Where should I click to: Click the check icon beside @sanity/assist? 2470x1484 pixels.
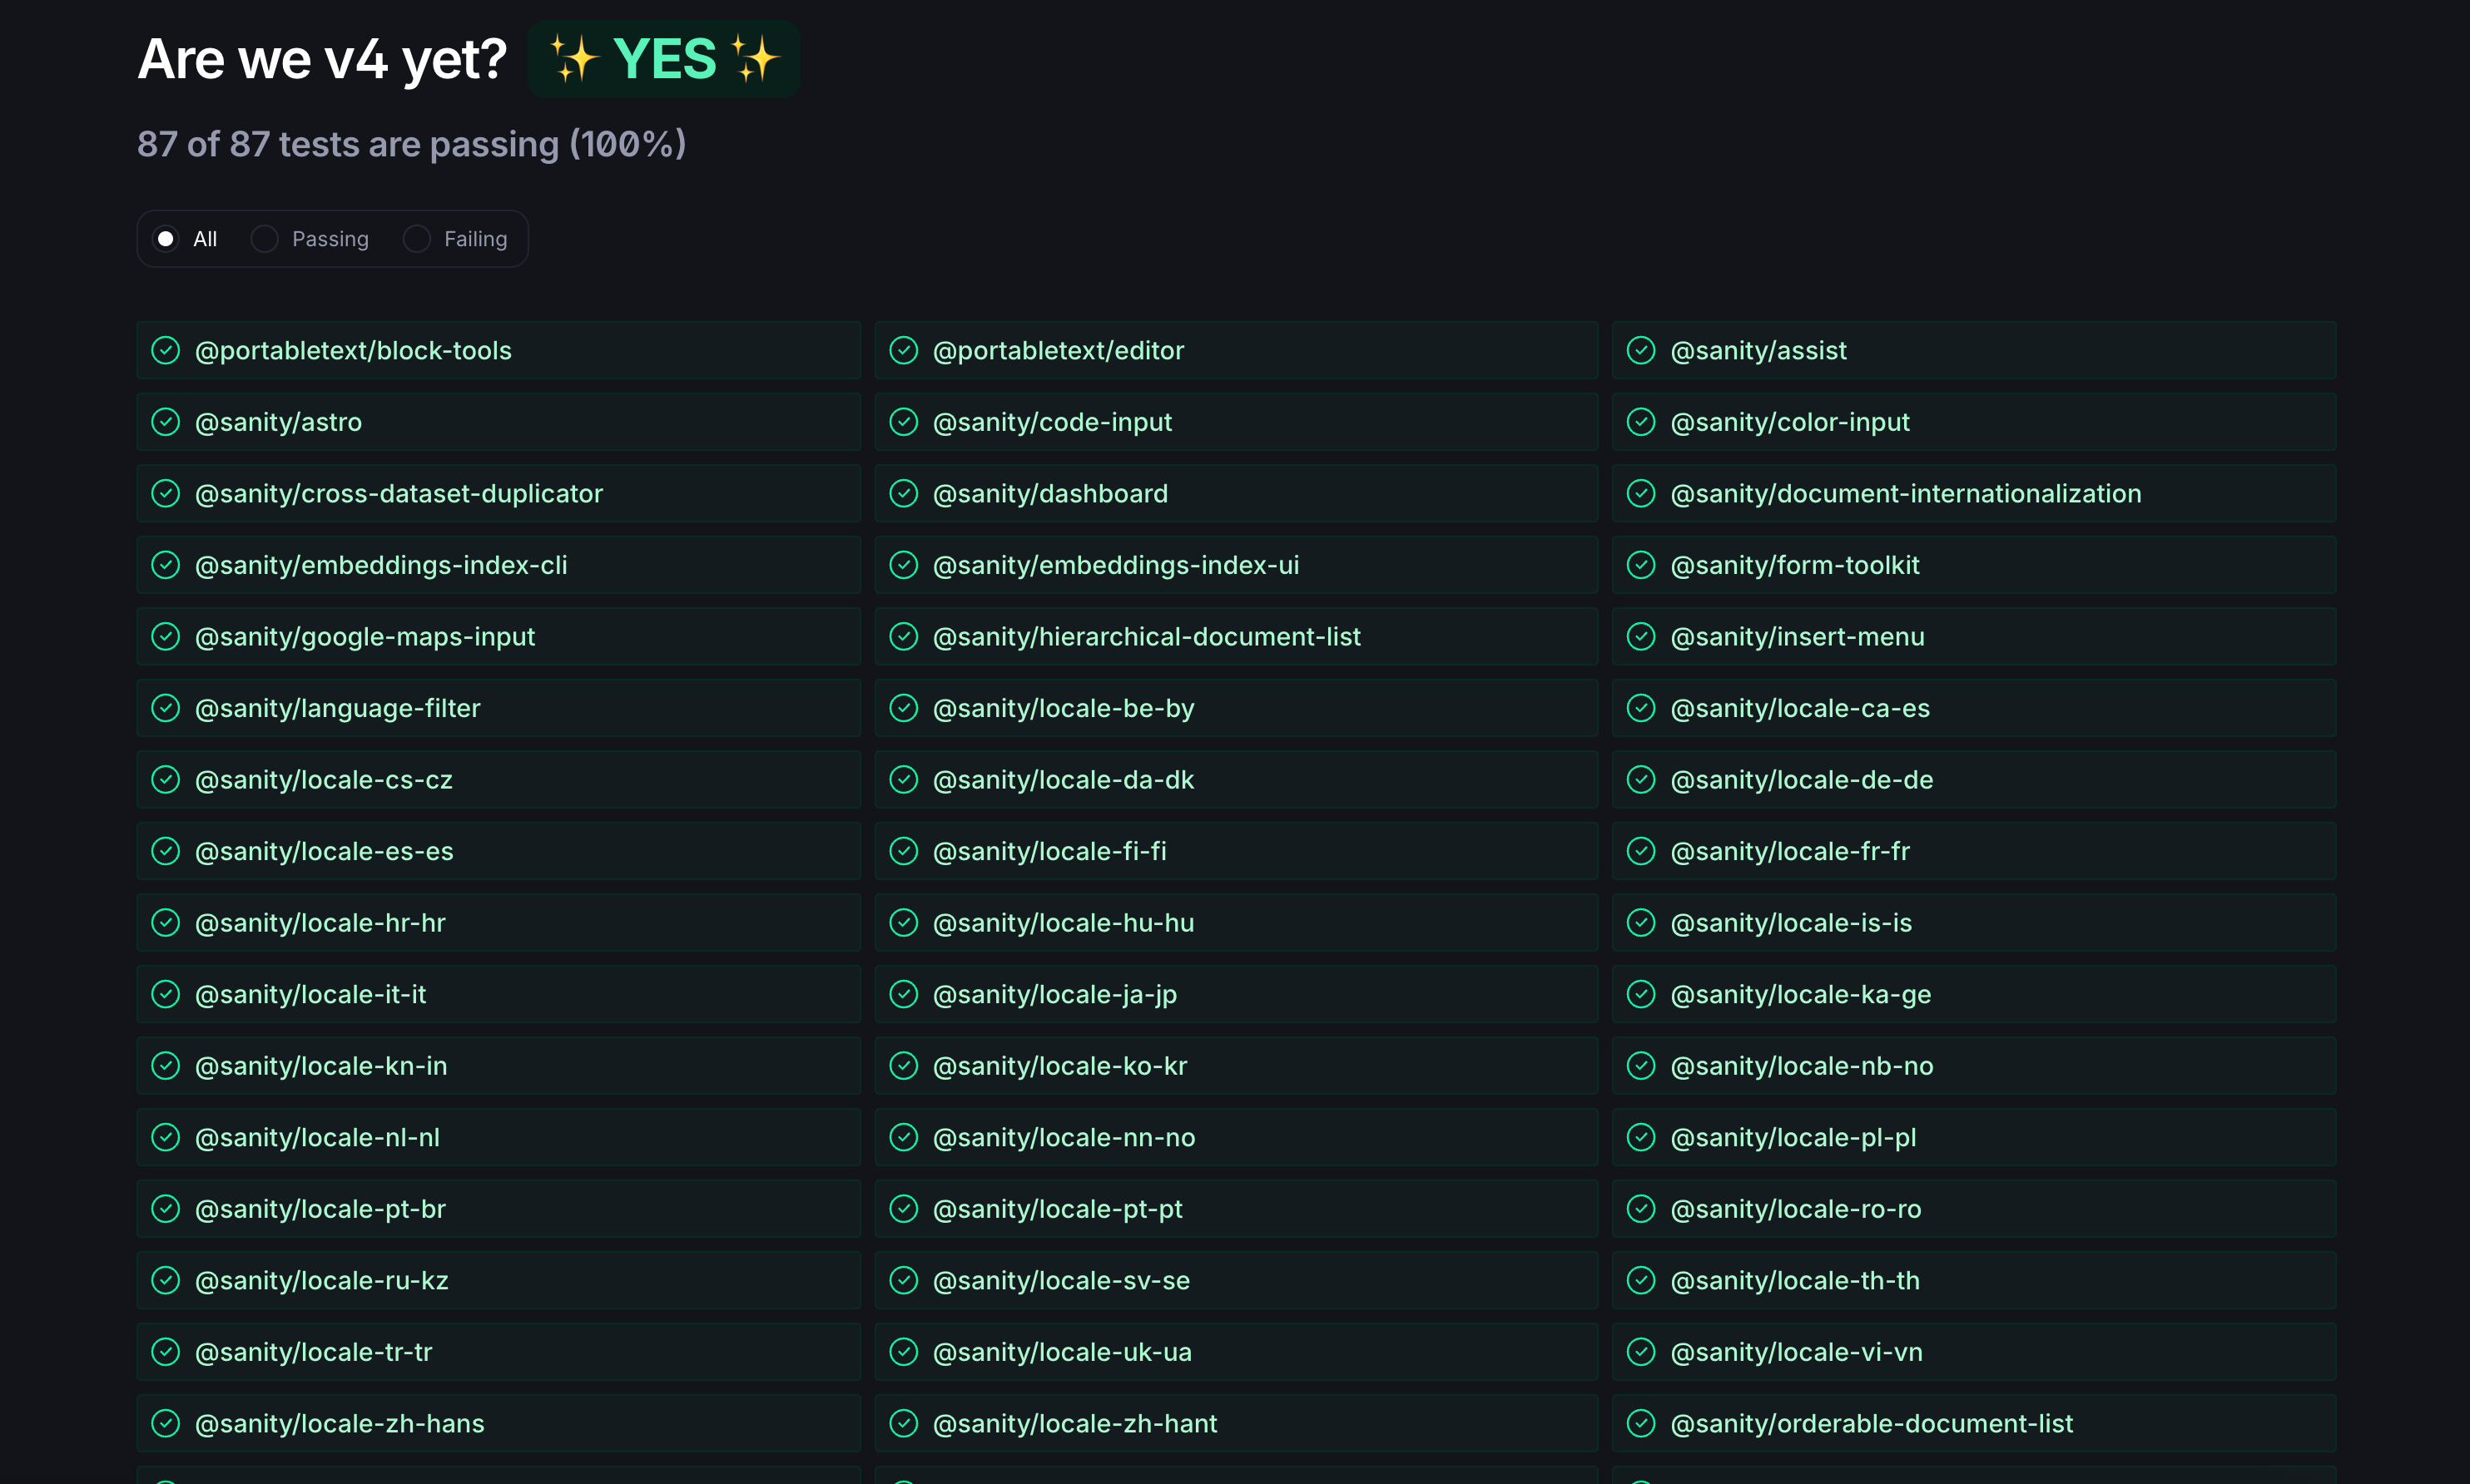click(1640, 350)
